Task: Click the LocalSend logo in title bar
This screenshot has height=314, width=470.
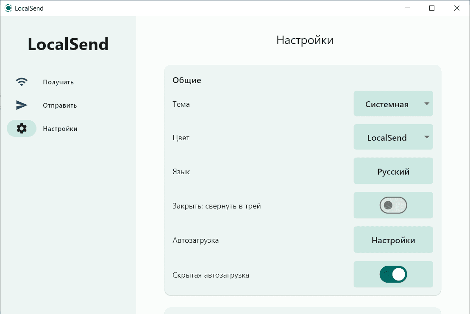Action: [8, 8]
